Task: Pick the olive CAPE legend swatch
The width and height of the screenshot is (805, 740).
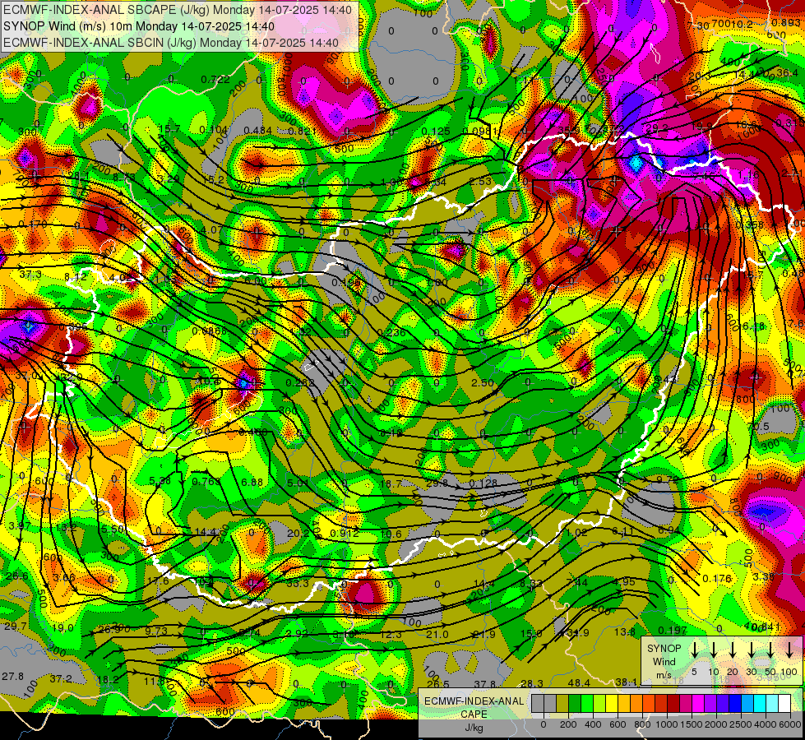Action: click(x=562, y=704)
